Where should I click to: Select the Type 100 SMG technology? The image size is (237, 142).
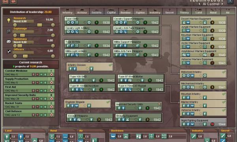pos(92,78)
